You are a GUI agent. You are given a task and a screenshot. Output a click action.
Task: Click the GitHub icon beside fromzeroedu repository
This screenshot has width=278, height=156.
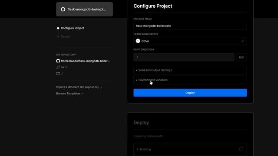(58, 61)
